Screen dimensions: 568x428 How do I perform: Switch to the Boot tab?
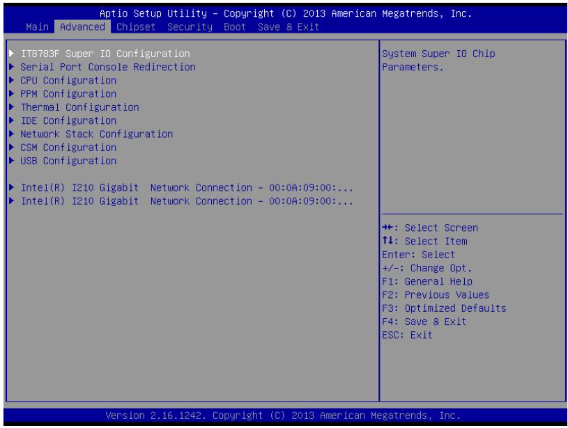(x=235, y=26)
